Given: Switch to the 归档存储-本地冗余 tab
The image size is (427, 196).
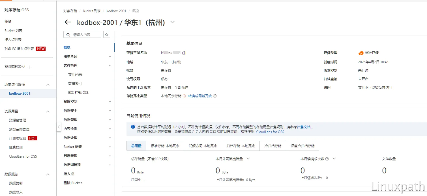Looking at the screenshot, I should (241, 146).
